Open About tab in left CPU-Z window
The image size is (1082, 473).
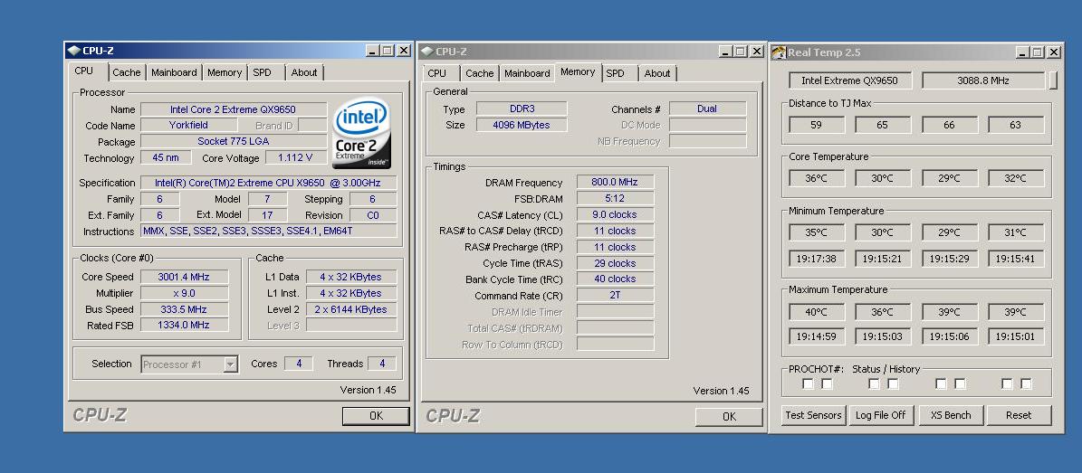[x=304, y=72]
